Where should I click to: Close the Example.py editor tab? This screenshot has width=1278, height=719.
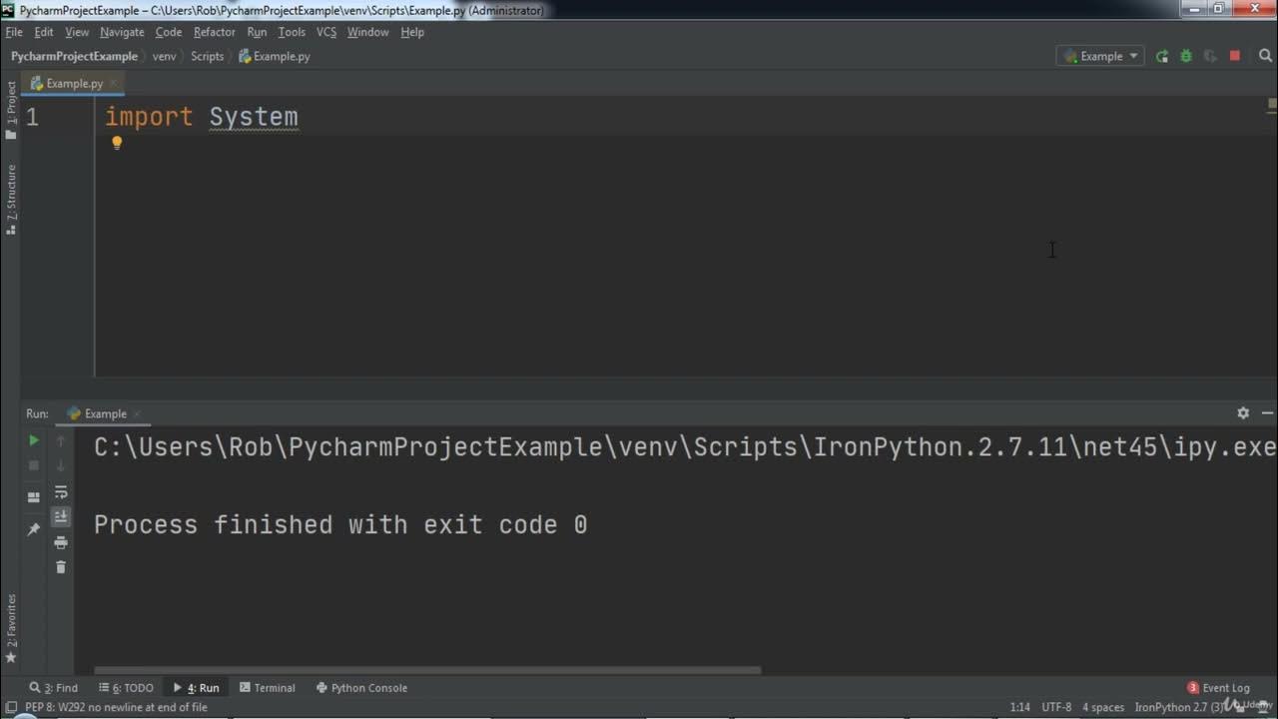point(113,84)
